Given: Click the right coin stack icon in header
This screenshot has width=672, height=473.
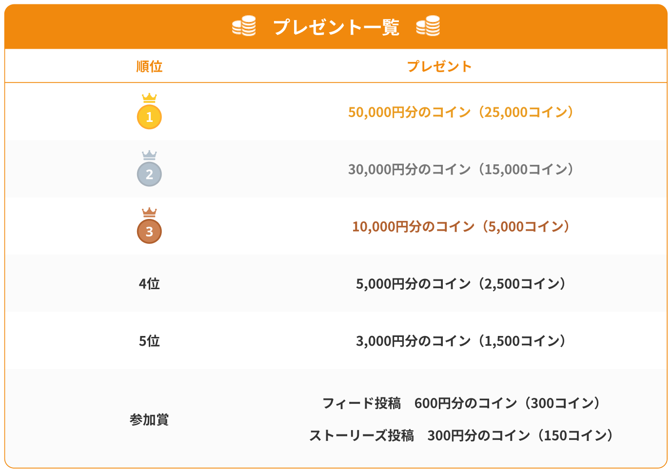Looking at the screenshot, I should [428, 26].
